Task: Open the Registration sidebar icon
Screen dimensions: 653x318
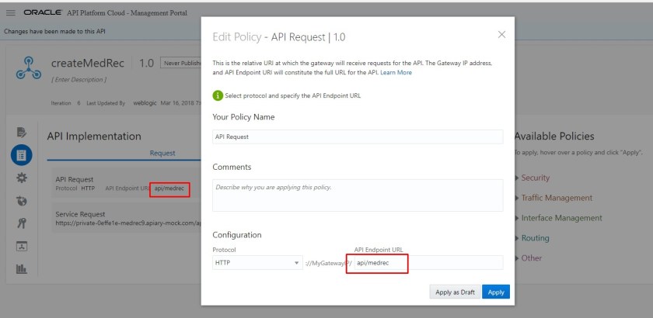Action: tap(22, 246)
